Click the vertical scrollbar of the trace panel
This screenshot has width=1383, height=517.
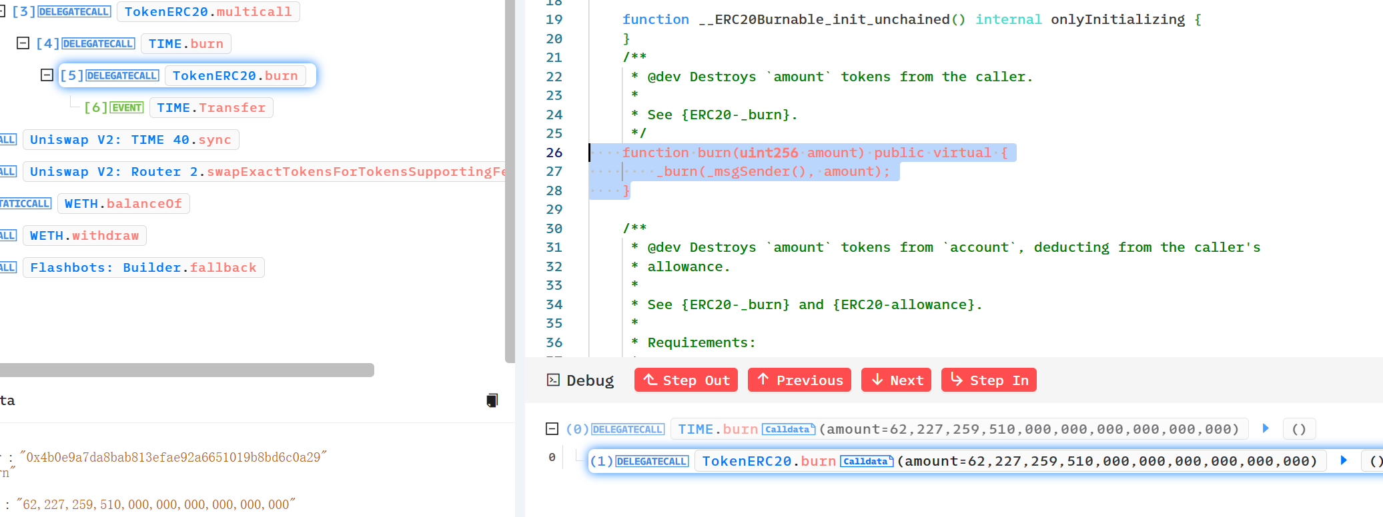pos(510,180)
